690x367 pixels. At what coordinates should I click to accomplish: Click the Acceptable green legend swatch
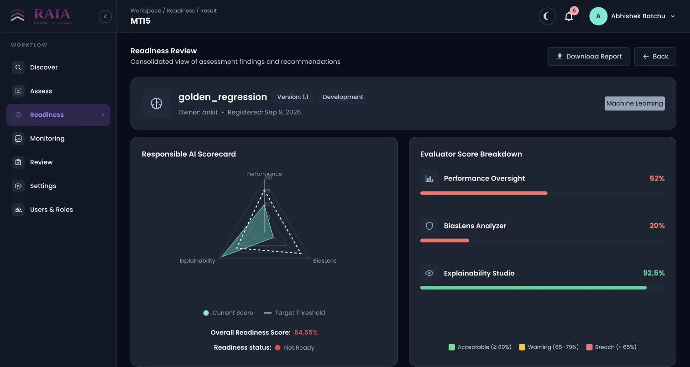coord(452,347)
